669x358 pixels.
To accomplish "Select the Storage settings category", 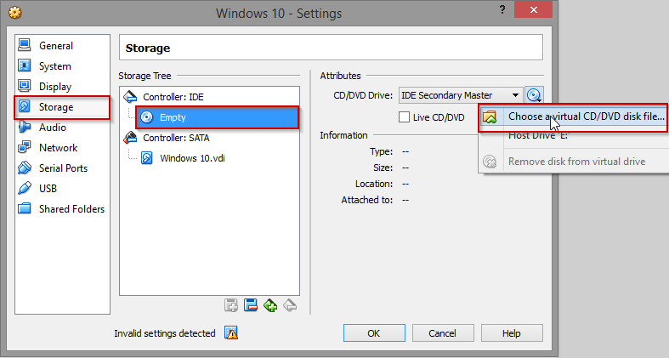I will tap(62, 106).
